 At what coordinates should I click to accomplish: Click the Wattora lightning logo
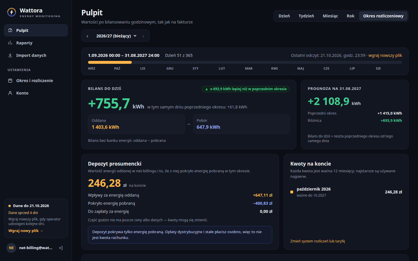pyautogui.click(x=12, y=12)
